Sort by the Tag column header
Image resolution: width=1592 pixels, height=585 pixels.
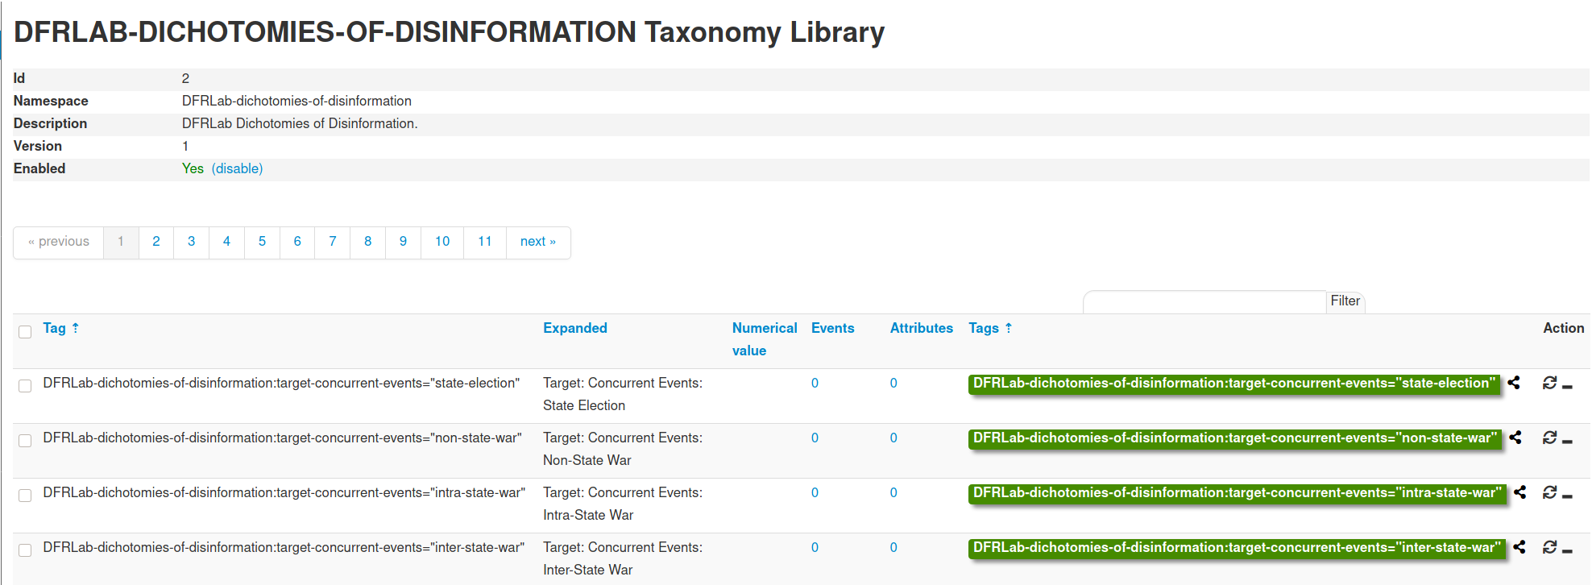55,328
